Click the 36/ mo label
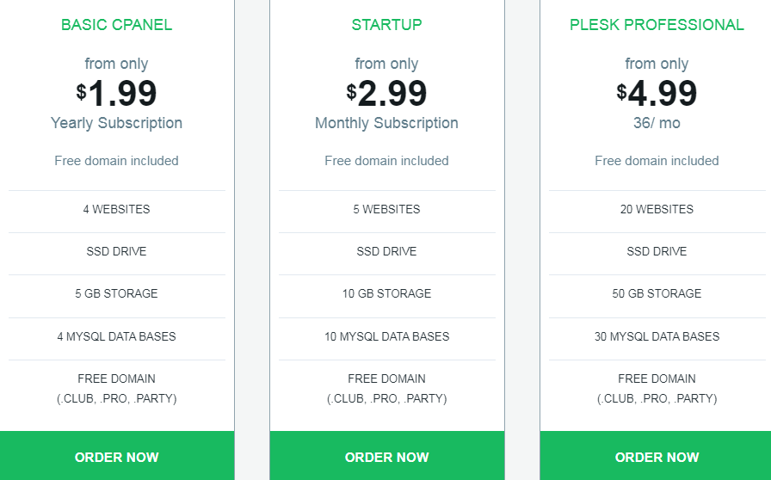The image size is (771, 480). coord(657,123)
